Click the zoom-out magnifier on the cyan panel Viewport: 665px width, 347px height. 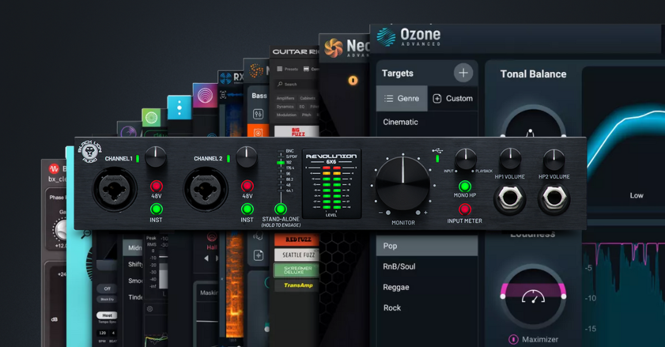(86, 233)
